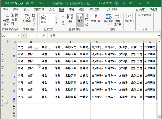This screenshot has height=119, width=162.
Task: Switch to the 公式 ribbon tab
Action: (51, 9)
